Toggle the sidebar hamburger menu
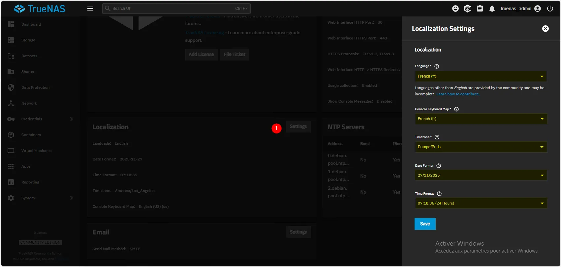The height and width of the screenshot is (267, 561). 90,9
